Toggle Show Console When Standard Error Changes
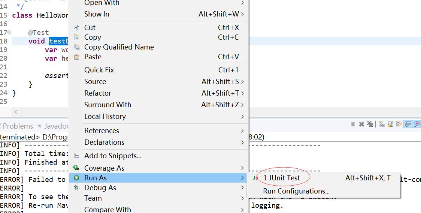The image size is (421, 213). pyautogui.click(x=417, y=124)
